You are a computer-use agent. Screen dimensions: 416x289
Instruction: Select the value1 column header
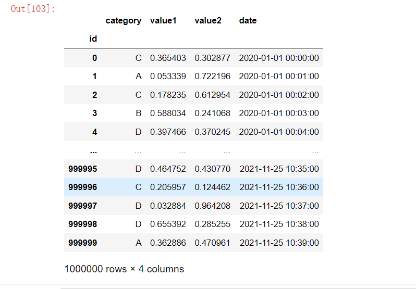tap(163, 21)
